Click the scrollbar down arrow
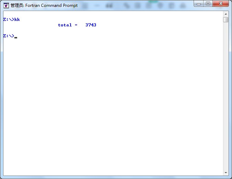The height and width of the screenshot is (179, 232). pos(225,172)
